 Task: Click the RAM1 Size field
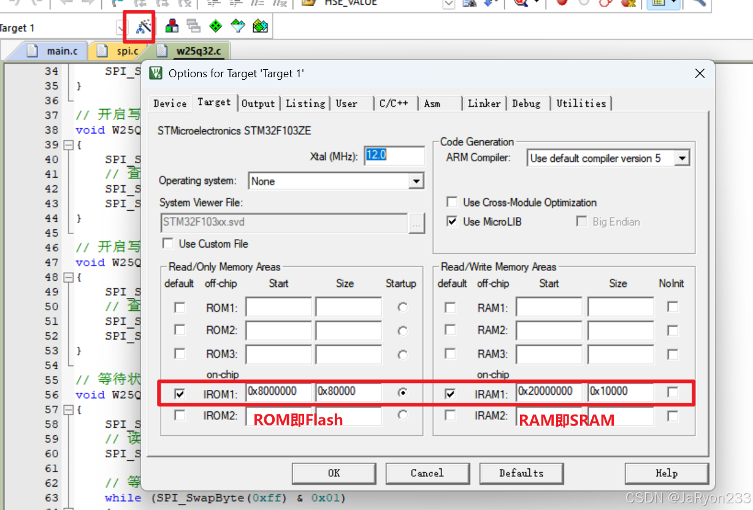click(x=620, y=307)
